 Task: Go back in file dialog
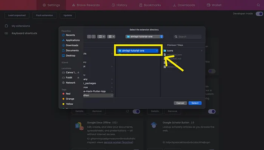coord(89,37)
